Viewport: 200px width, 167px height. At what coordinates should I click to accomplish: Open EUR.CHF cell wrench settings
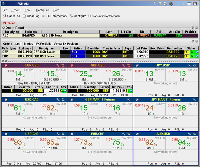point(124,134)
